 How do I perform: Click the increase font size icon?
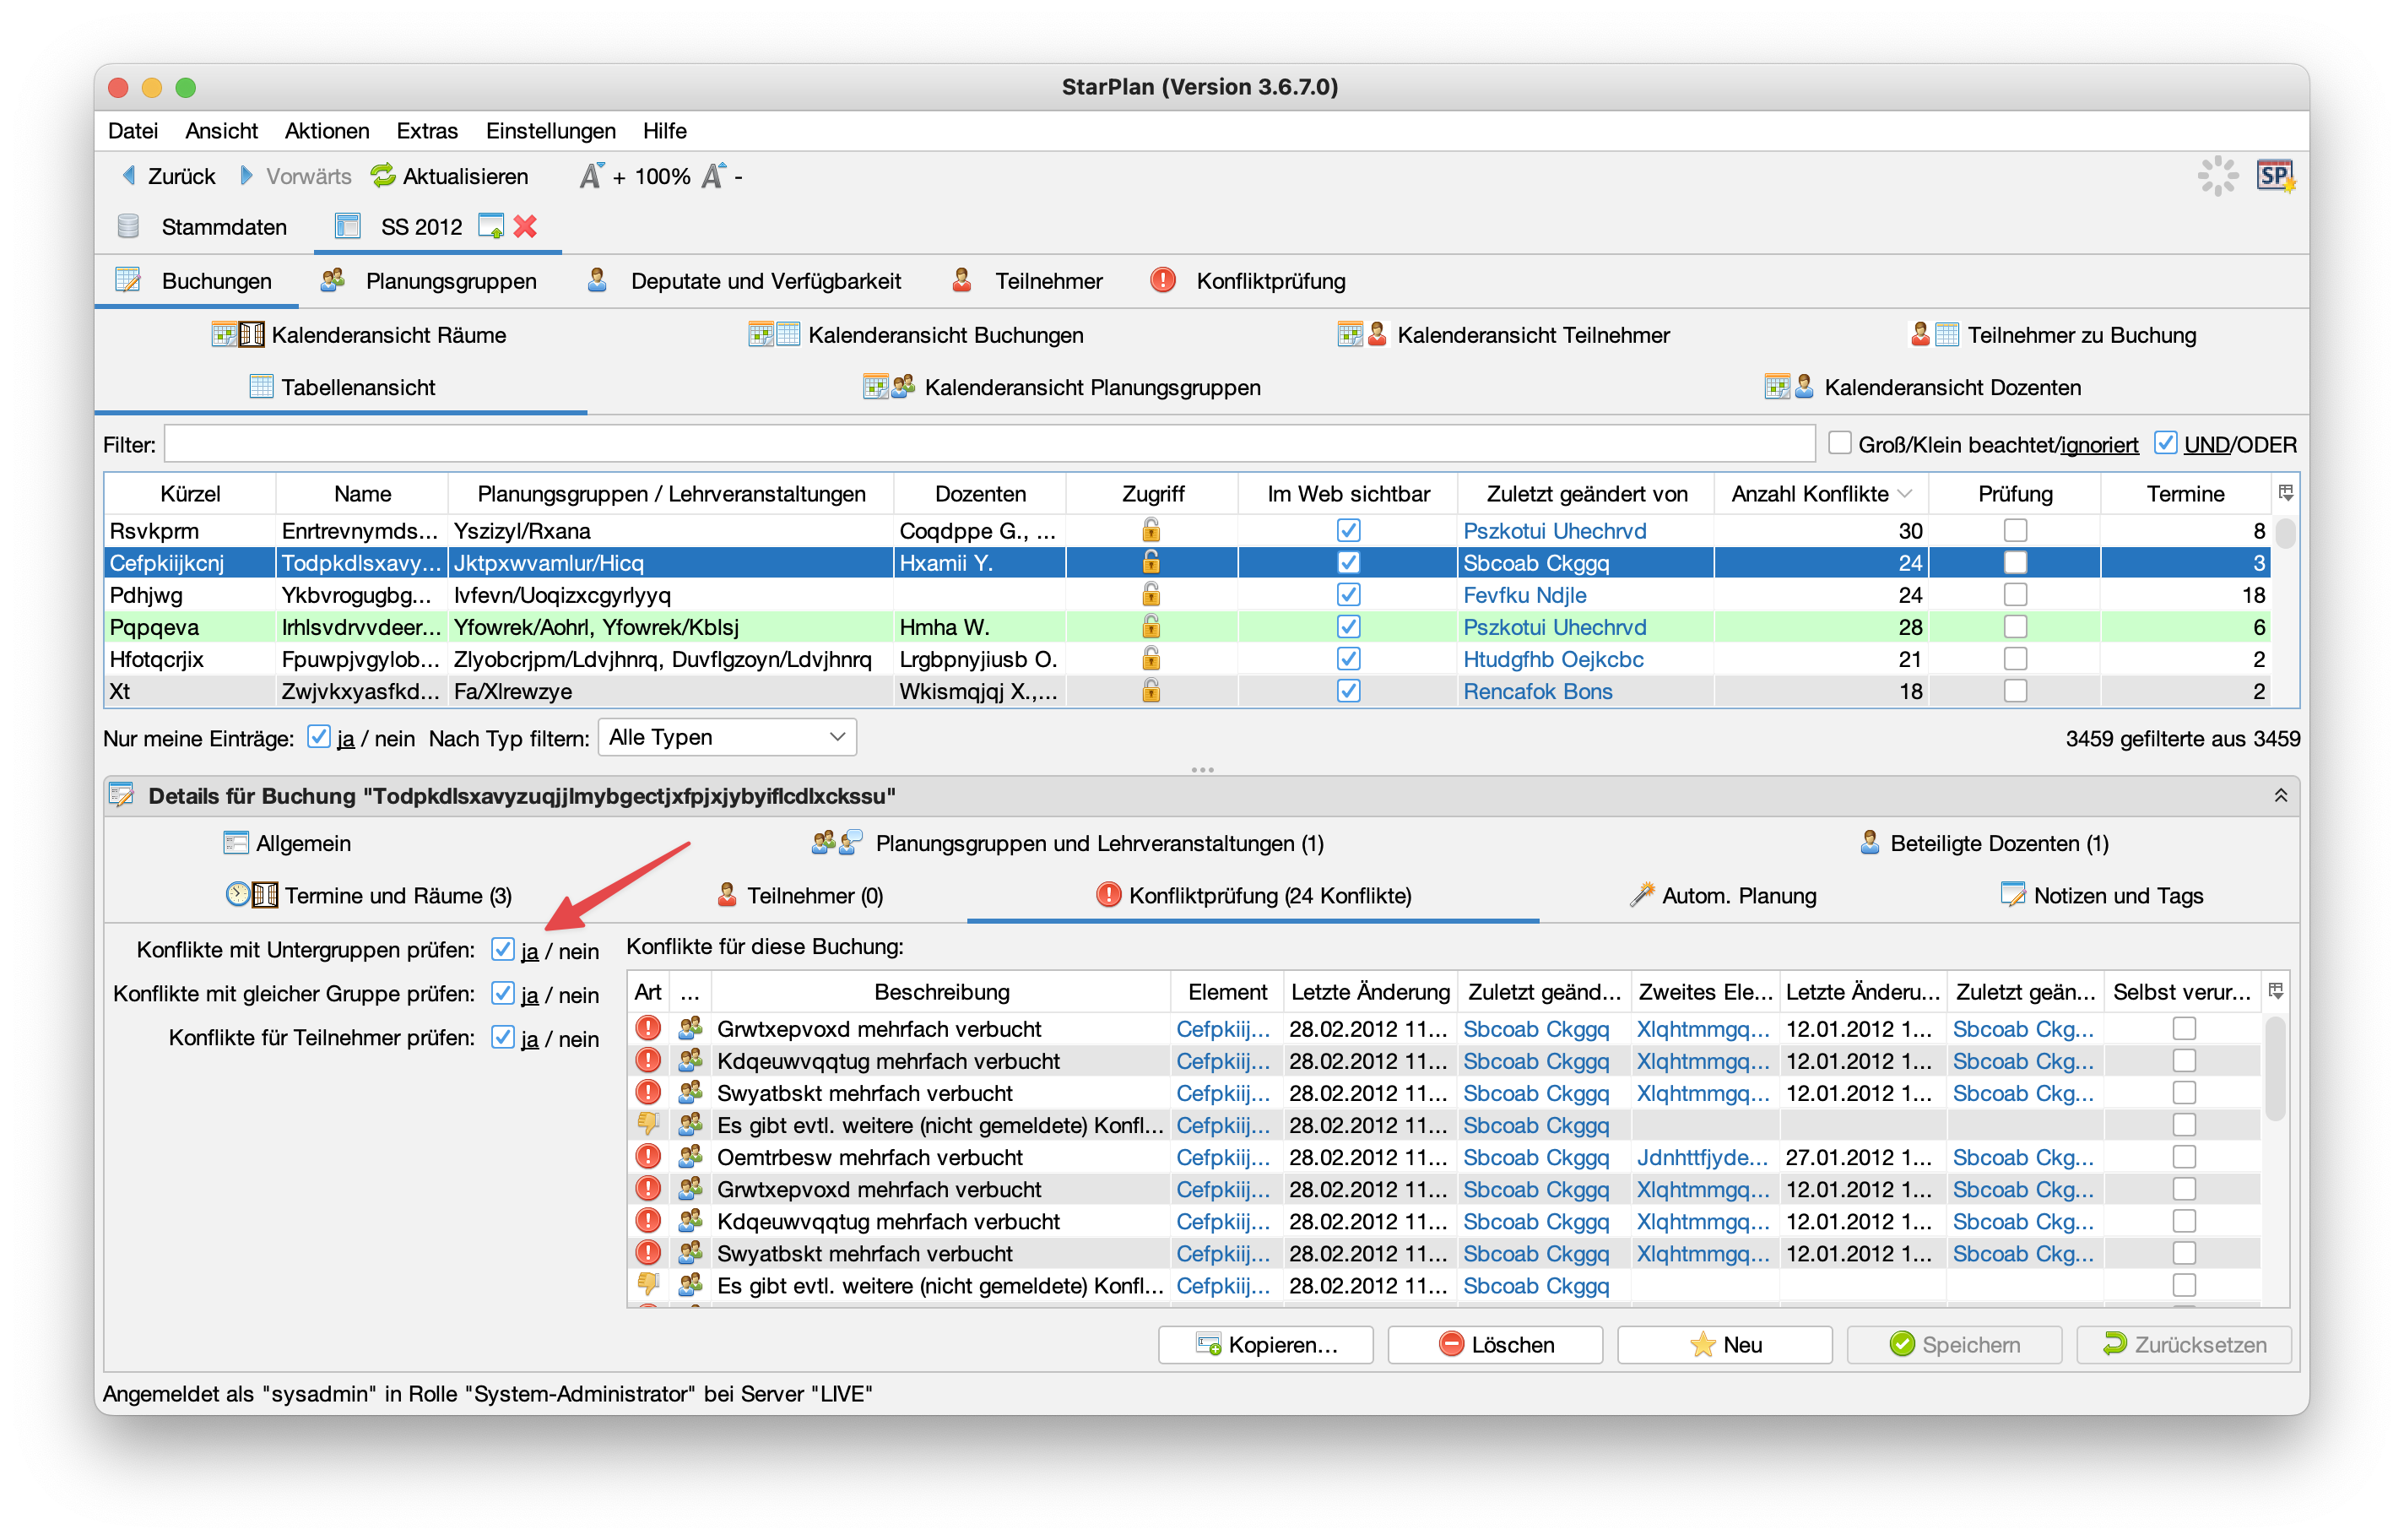click(x=592, y=176)
